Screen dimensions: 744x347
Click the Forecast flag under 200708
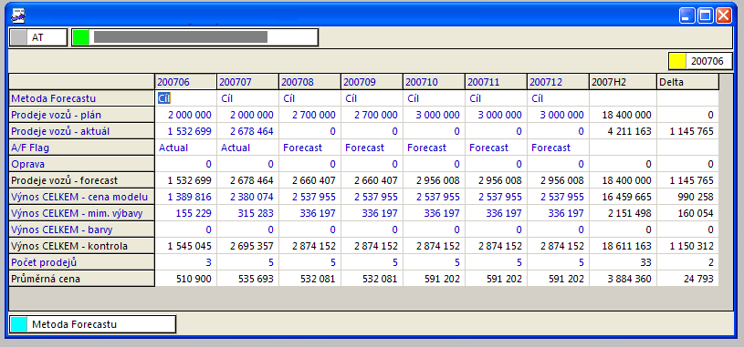[x=309, y=148]
